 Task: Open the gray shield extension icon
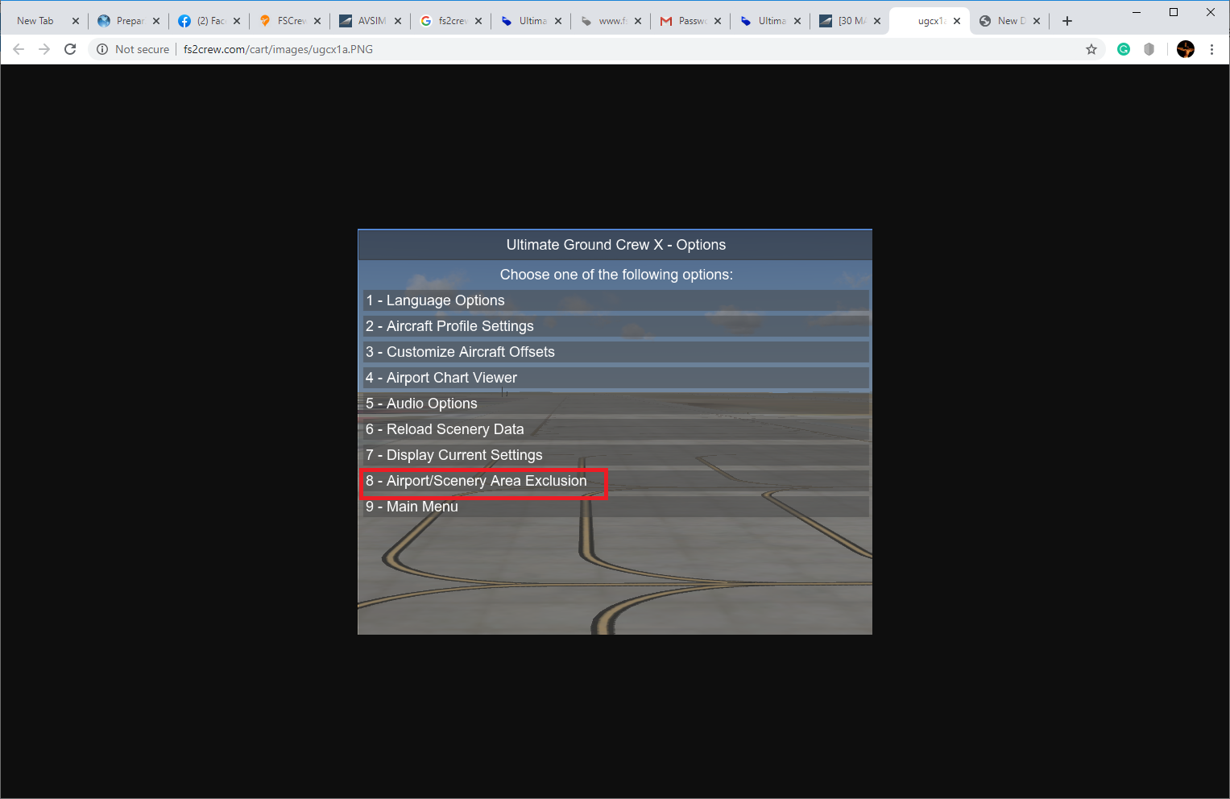tap(1149, 49)
